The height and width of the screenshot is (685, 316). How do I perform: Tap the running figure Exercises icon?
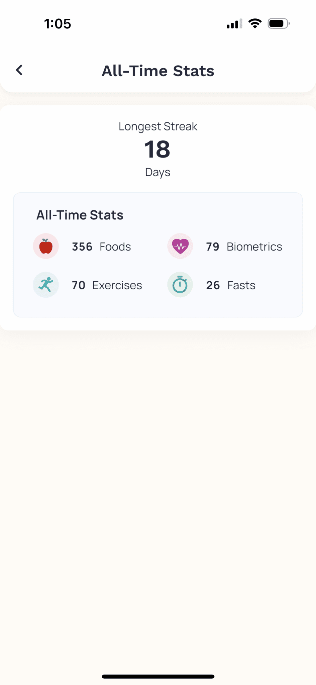coord(46,285)
